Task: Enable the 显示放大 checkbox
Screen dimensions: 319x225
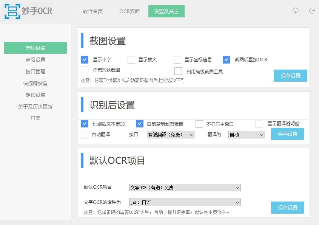Action: point(131,60)
